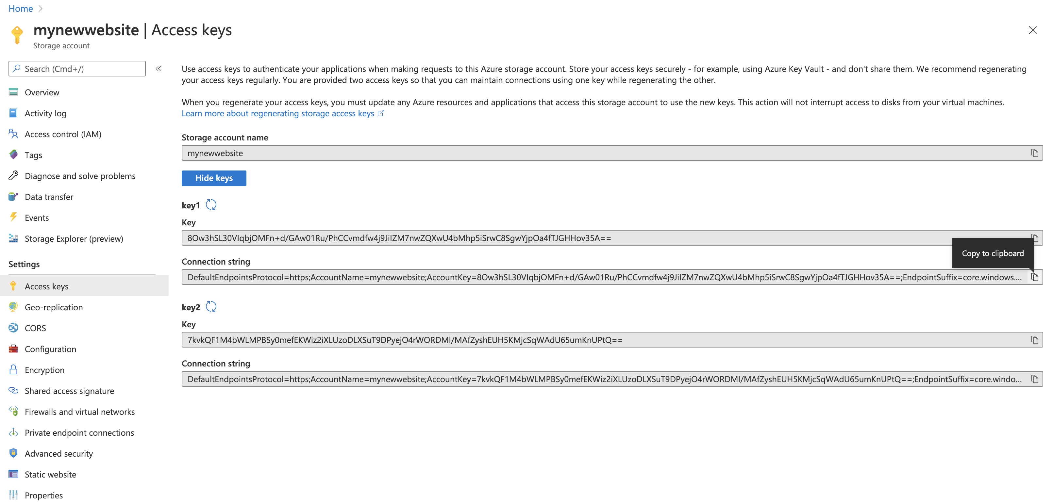Click the key1 Connection string field
Image resolution: width=1053 pixels, height=503 pixels.
[612, 277]
